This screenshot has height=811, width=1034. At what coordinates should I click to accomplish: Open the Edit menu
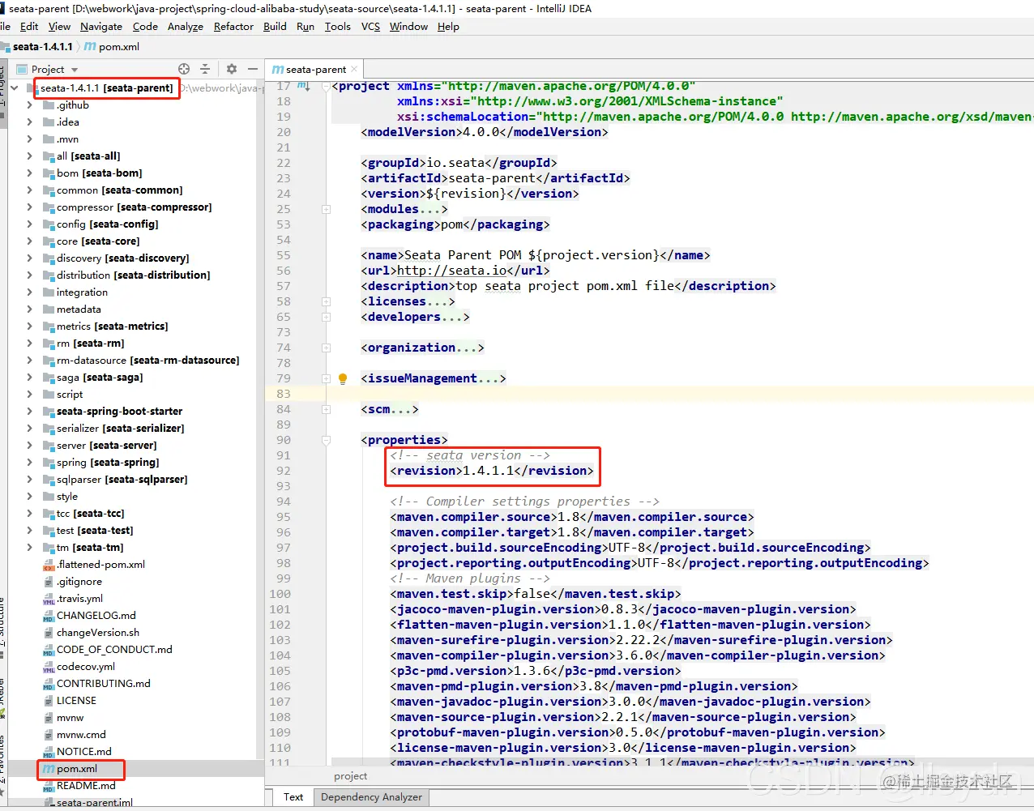click(x=29, y=27)
